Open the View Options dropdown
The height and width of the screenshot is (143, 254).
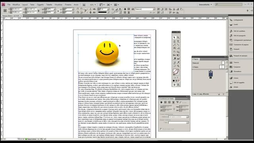(x=102, y=5)
